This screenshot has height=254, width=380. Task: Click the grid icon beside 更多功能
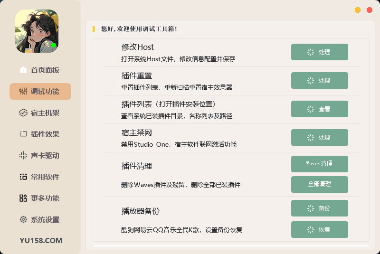[x=23, y=198]
